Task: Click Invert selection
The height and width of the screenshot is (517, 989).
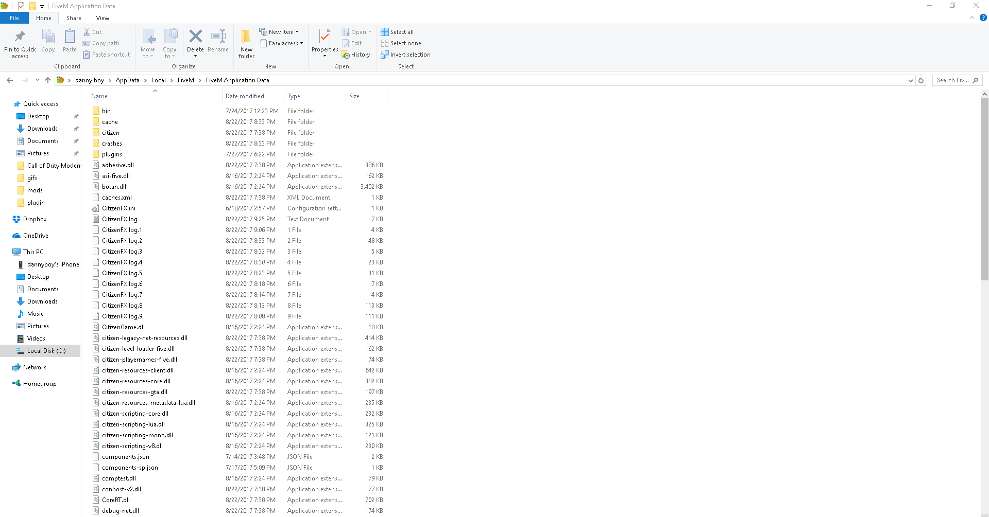Action: click(x=405, y=55)
